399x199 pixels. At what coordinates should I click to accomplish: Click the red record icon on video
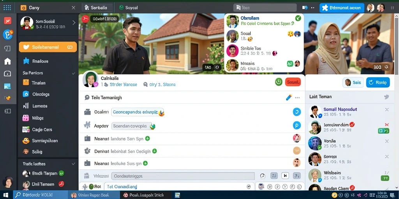[x=85, y=19]
